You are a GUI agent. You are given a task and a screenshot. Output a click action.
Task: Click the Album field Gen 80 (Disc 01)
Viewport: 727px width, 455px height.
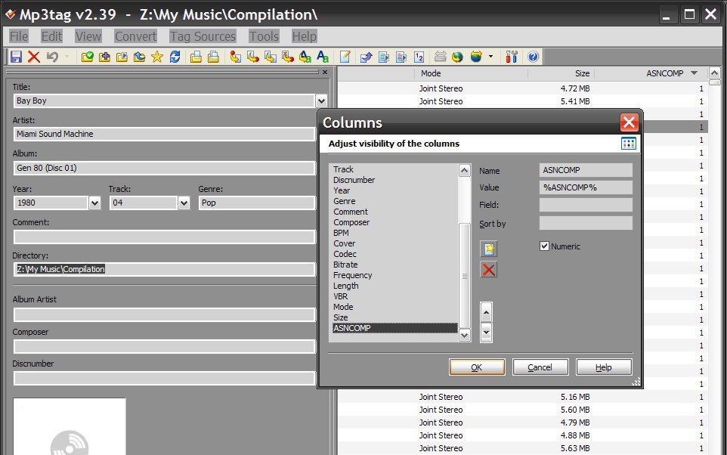[x=165, y=168]
